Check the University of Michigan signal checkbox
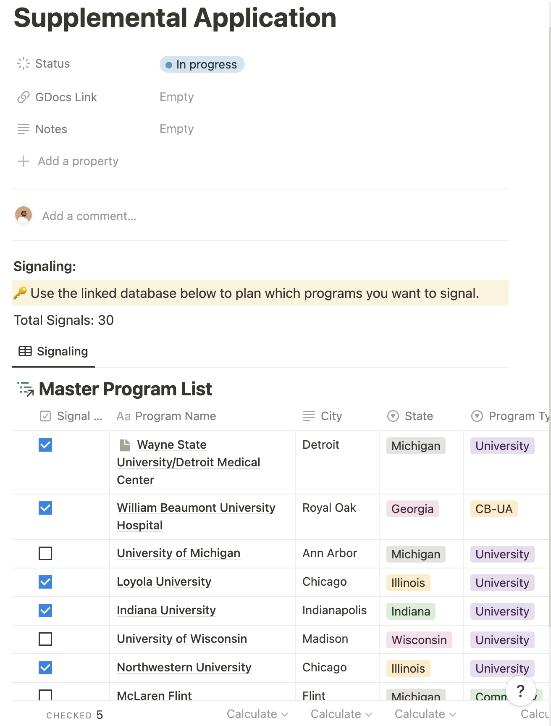This screenshot has height=726, width=551. pos(45,553)
